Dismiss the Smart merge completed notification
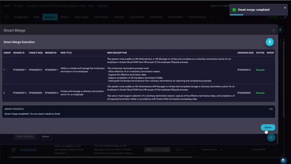Screen dimensions: 291x164 click(285, 8)
